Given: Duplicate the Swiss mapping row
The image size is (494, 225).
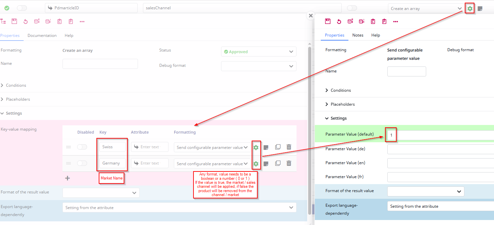Looking at the screenshot, I should (x=278, y=147).
